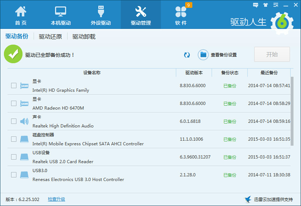This screenshot has width=301, height=206.
Task: Close the 驱动人生 window
Action: pos(296,5)
